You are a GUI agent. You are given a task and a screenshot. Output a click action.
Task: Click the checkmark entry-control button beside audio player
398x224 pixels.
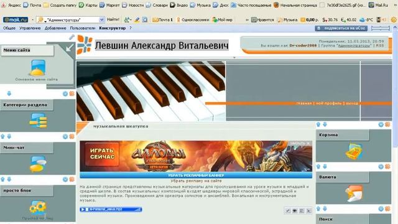click(287, 211)
